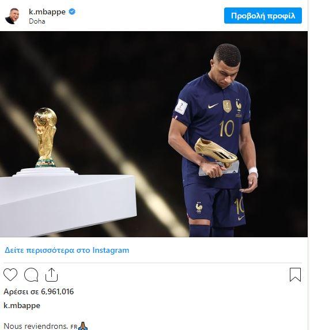Click the blue verified badge beside k.mbappe
The width and height of the screenshot is (310, 330).
72,12
